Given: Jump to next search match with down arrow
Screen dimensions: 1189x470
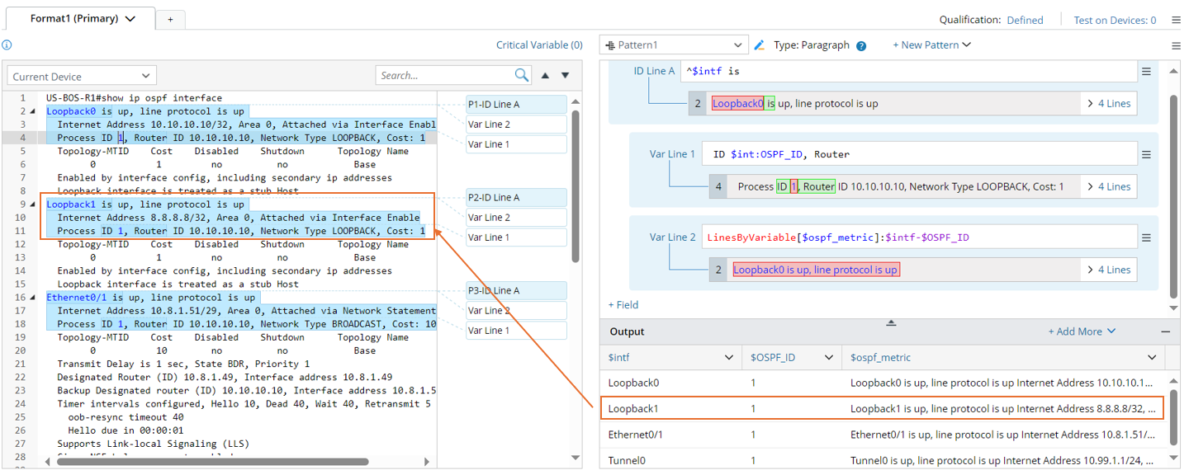Looking at the screenshot, I should (x=566, y=75).
